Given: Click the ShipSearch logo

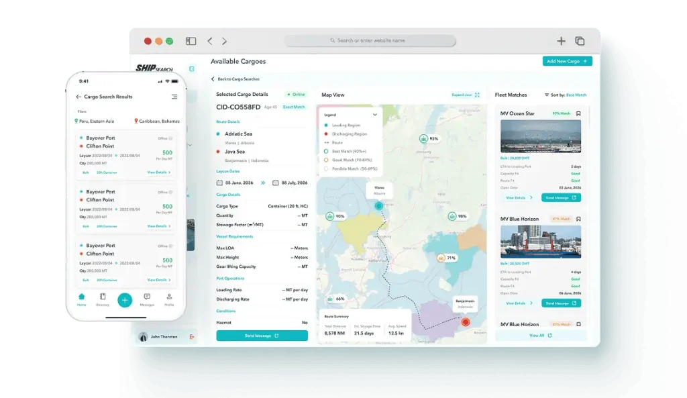Looking at the screenshot, I should coord(154,68).
